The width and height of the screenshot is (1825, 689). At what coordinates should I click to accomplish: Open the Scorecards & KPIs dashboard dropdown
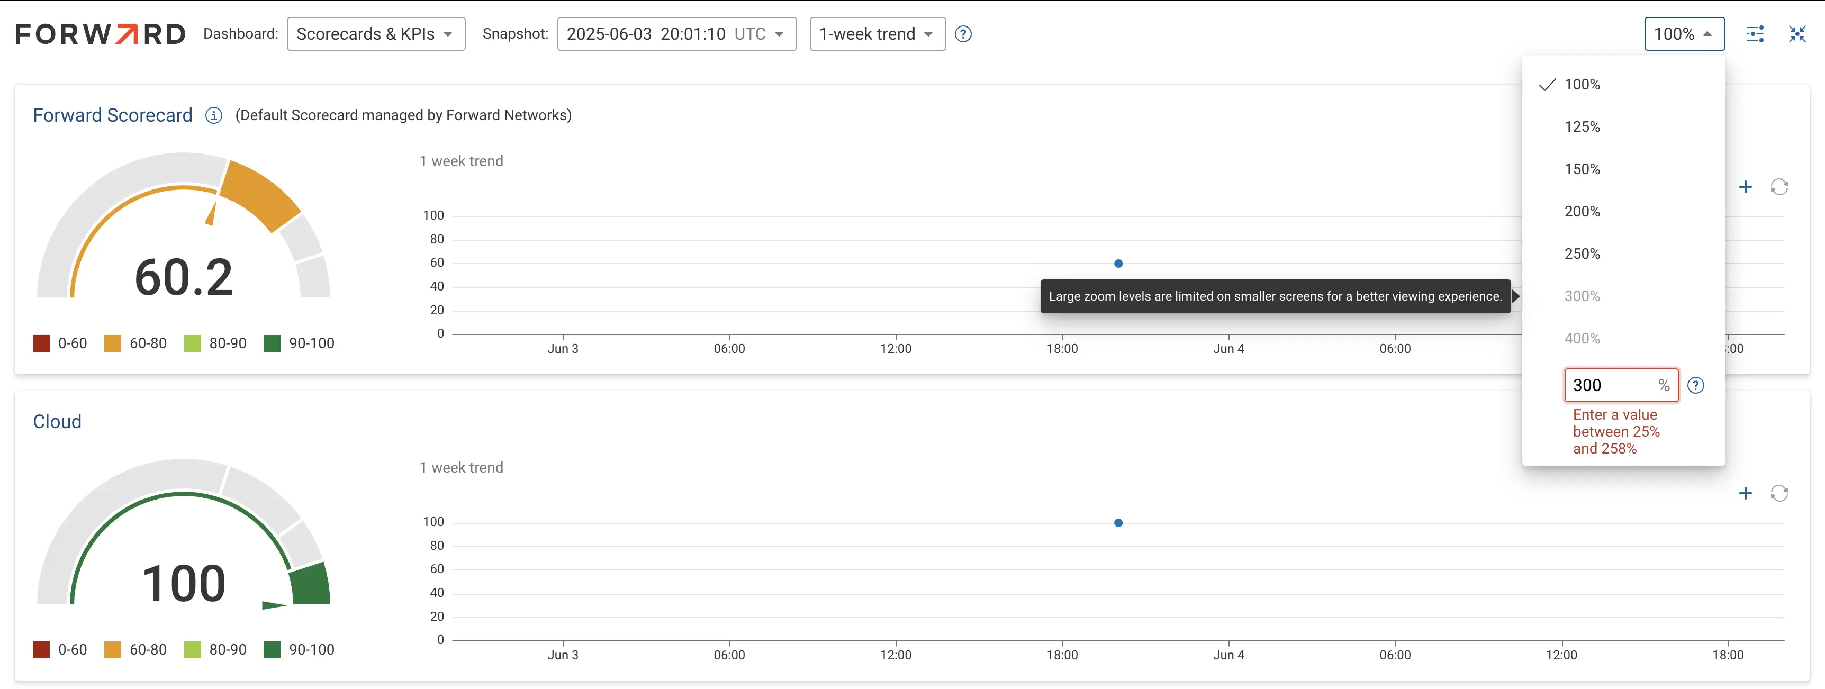click(x=375, y=34)
